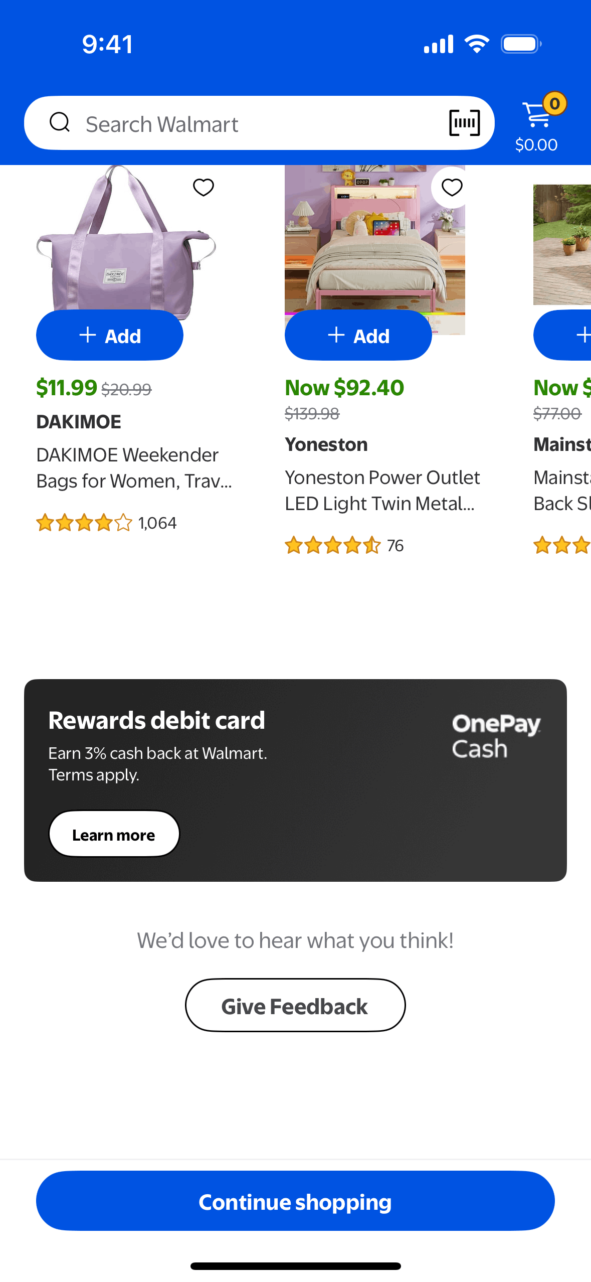Favorite the Yoneston twin bed
This screenshot has height=1282, width=591.
pyautogui.click(x=452, y=187)
